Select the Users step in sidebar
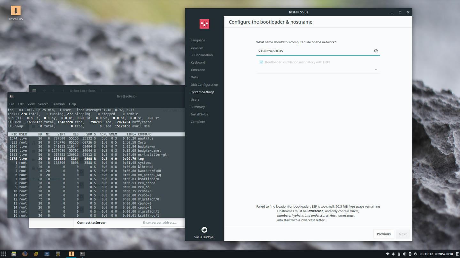 coord(195,99)
